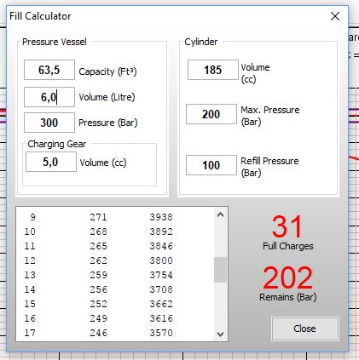Edit the Charging Gear Volume (cc) field
Viewport: 359px width, 360px height.
[51, 162]
